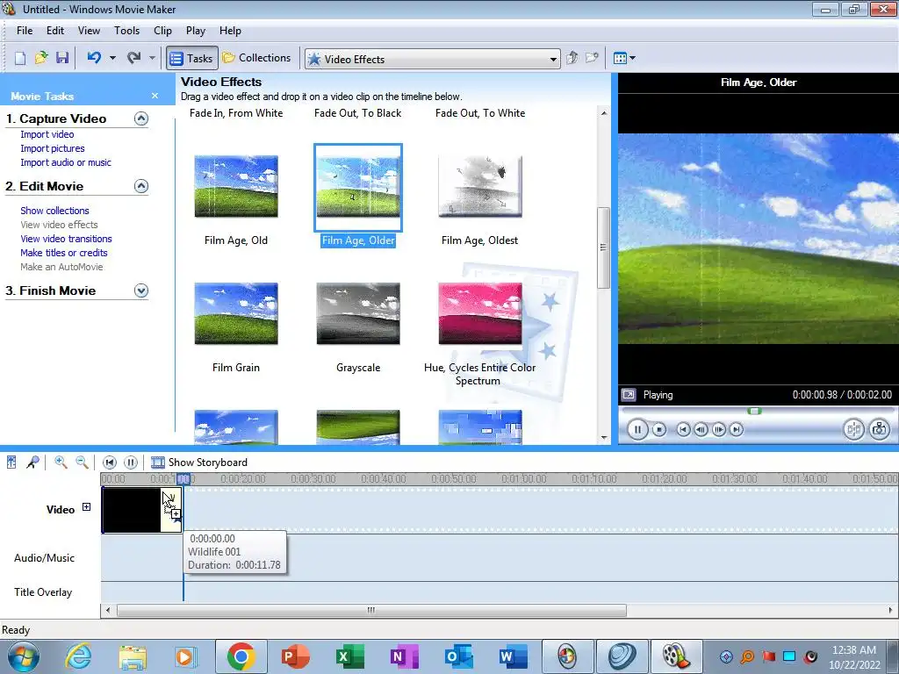
Task: Open the File menu
Action: point(25,31)
